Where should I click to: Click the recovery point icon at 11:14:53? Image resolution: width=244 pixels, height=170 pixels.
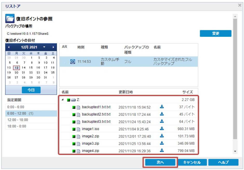point(73,62)
